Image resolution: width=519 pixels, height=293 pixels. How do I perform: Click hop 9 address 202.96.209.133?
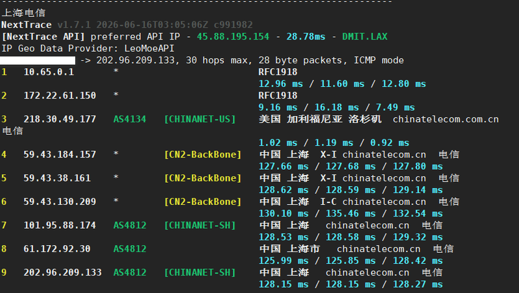pyautogui.click(x=62, y=272)
